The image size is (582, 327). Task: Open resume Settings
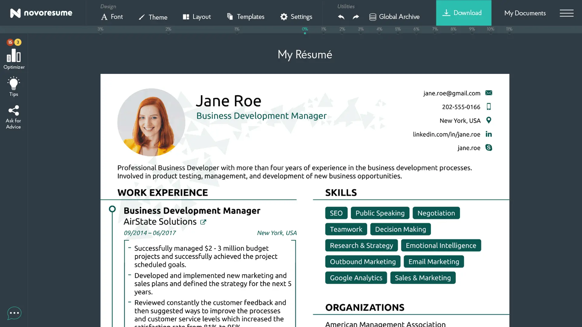click(296, 17)
